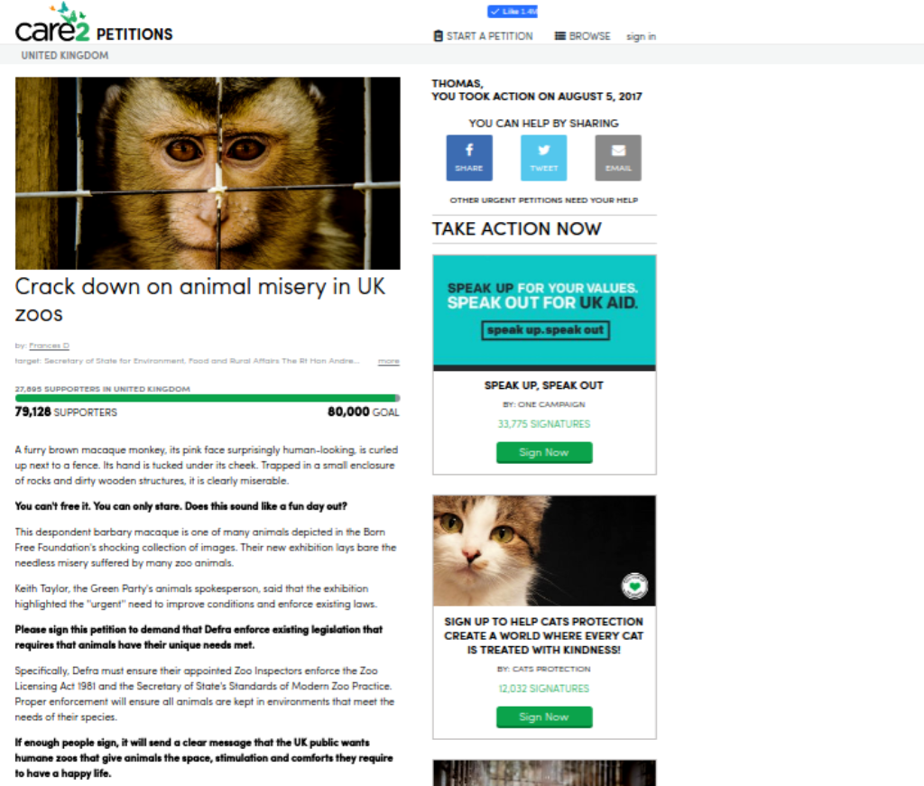Click the Start a Petition clipboard icon
The width and height of the screenshot is (924, 786).
point(438,36)
